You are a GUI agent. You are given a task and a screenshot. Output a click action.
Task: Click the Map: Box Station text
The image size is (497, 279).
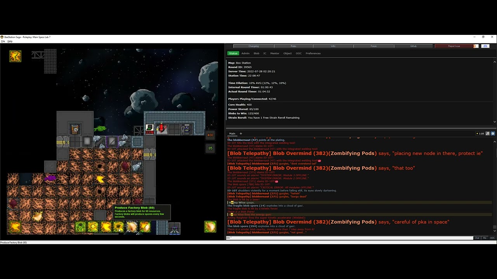pos(239,63)
